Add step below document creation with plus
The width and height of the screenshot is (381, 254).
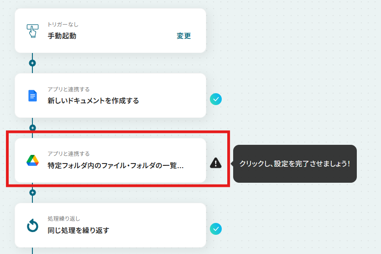(32, 128)
